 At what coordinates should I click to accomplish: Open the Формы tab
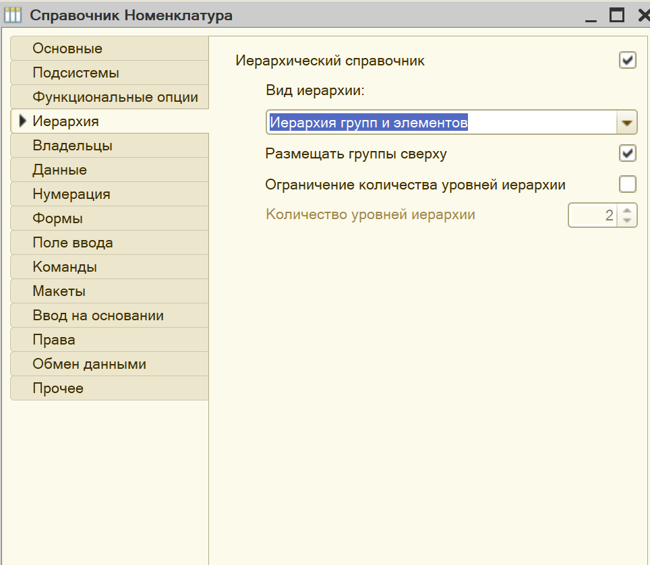pos(109,218)
